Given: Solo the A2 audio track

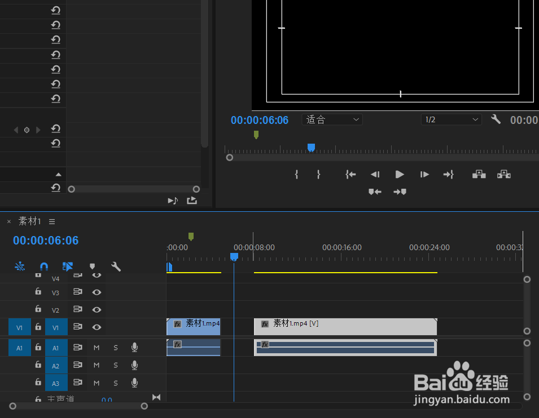Looking at the screenshot, I should pyautogui.click(x=116, y=365).
